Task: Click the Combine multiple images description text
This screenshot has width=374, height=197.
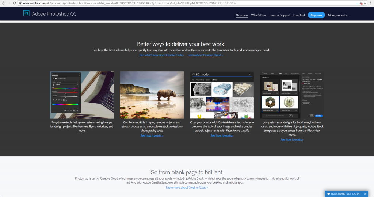Action: [x=152, y=127]
